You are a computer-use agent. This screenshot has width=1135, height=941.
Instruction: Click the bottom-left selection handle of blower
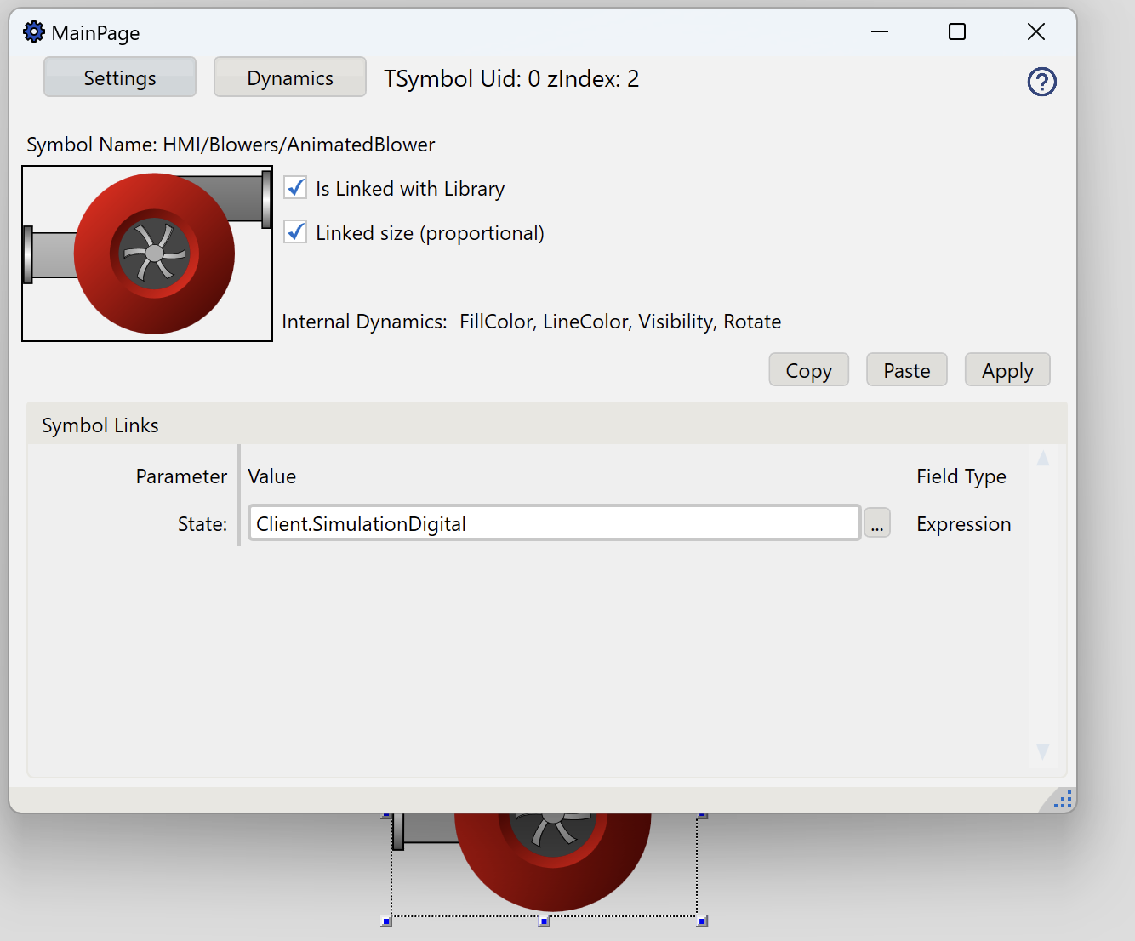pyautogui.click(x=386, y=921)
